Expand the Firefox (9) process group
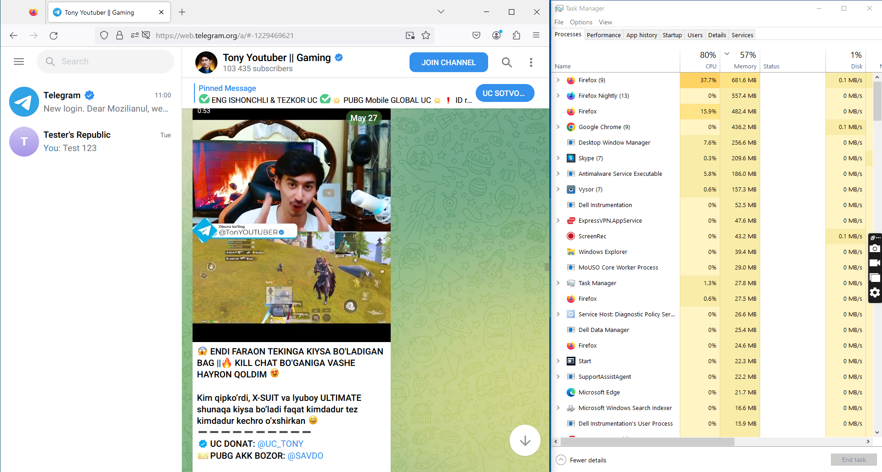This screenshot has height=472, width=882. [x=558, y=80]
